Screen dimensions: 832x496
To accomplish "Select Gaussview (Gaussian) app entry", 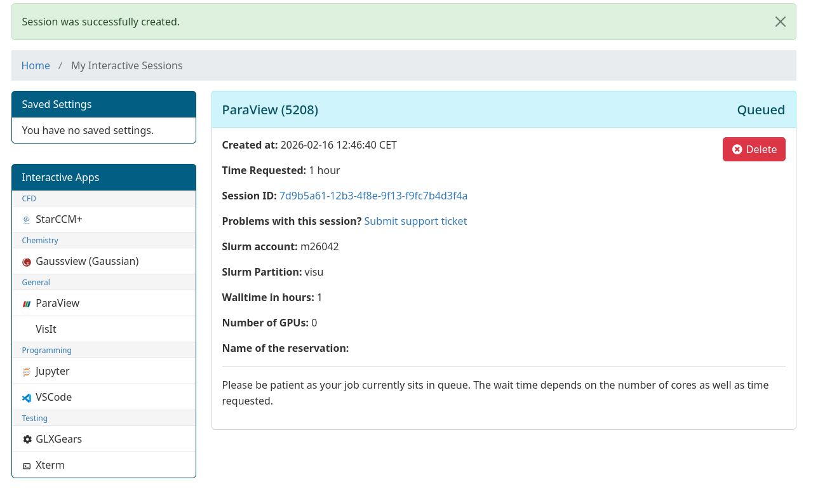I will click(x=87, y=261).
